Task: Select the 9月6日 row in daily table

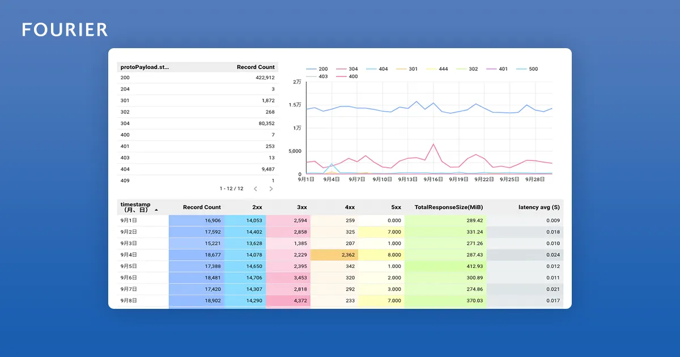Action: pyautogui.click(x=340, y=278)
